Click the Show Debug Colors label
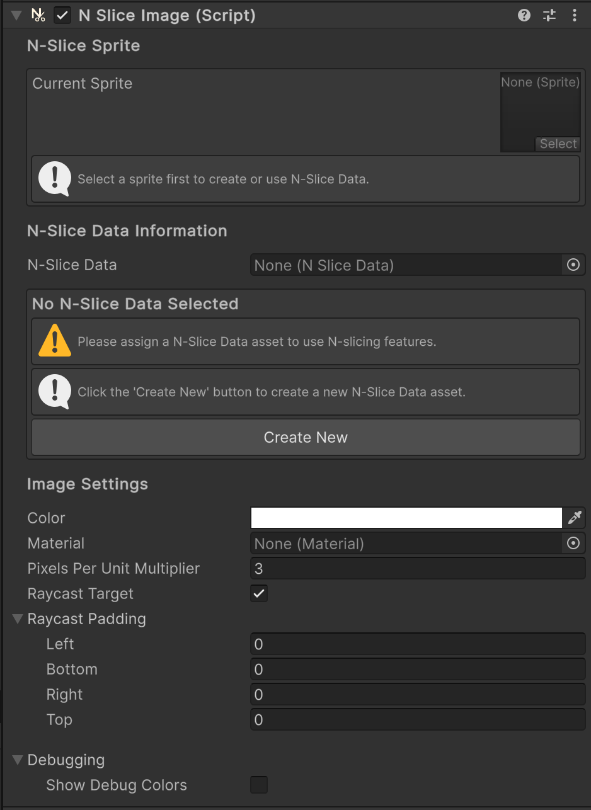The width and height of the screenshot is (591, 810). pos(117,785)
